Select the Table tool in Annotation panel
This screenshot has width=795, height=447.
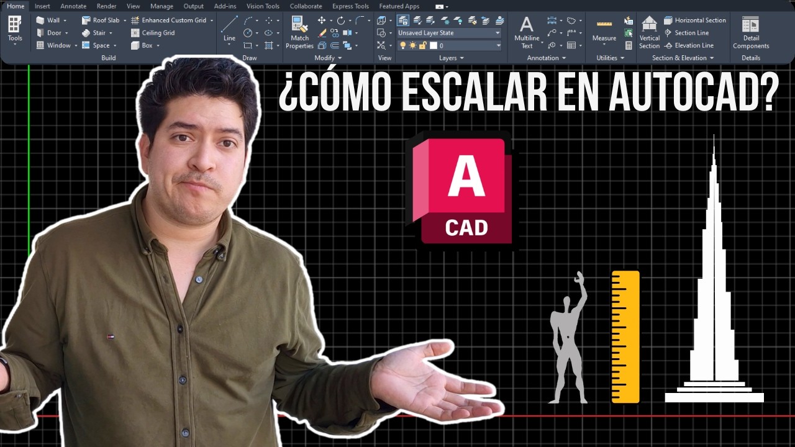point(571,45)
